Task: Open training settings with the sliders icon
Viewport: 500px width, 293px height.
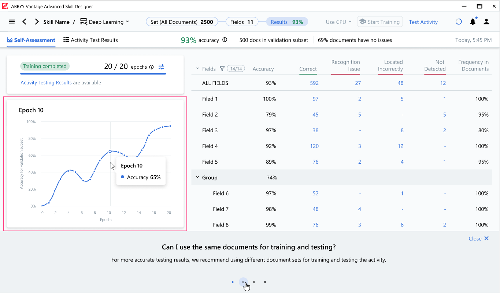Action: [x=161, y=67]
